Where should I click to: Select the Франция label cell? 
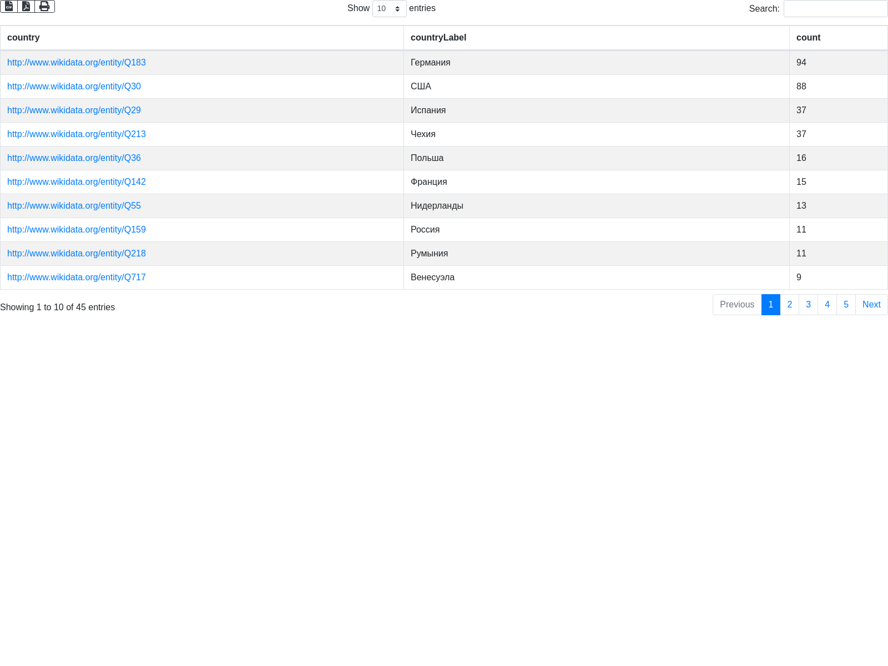tap(597, 182)
